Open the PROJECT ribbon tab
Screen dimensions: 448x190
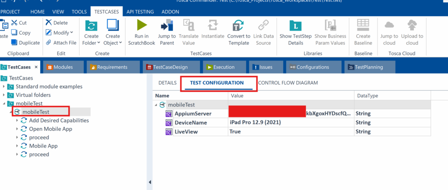coord(10,12)
